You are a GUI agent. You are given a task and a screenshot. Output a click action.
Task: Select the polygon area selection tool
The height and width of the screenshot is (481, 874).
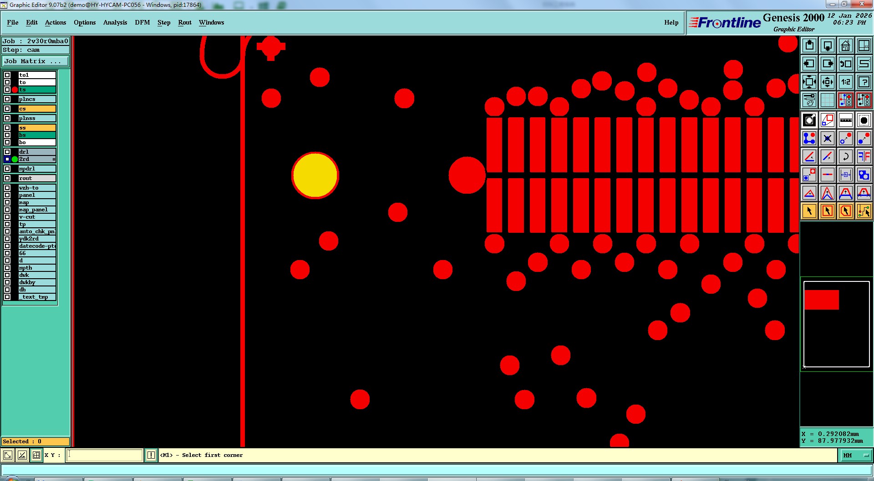(846, 211)
